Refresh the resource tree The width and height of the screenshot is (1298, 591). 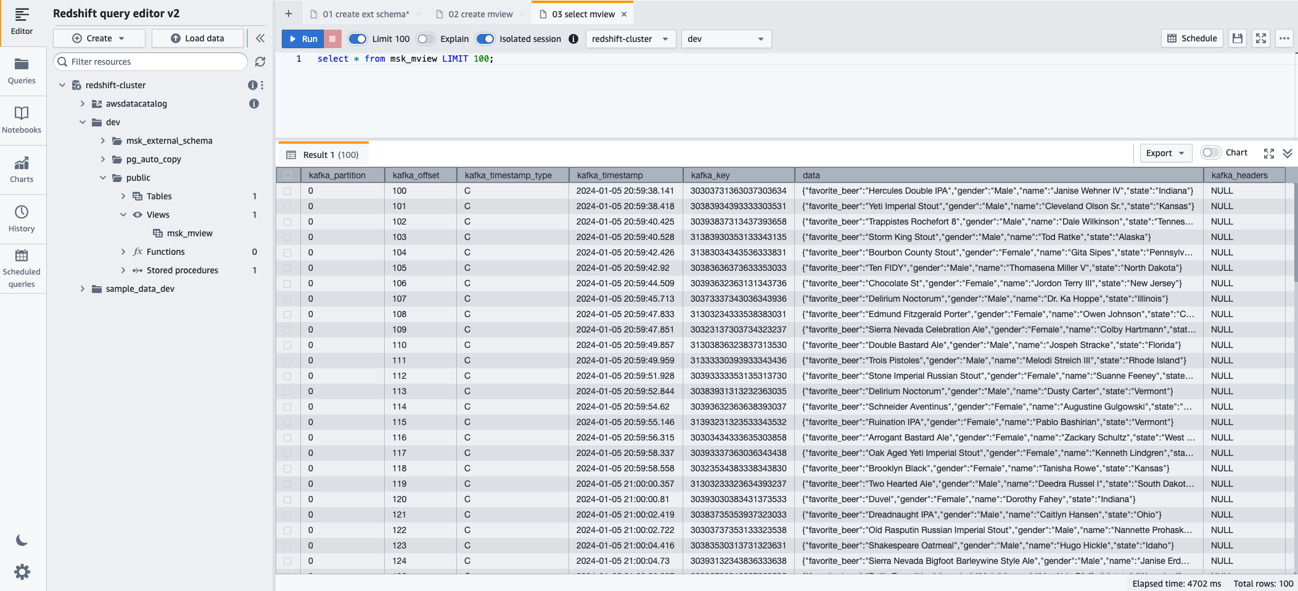[260, 62]
